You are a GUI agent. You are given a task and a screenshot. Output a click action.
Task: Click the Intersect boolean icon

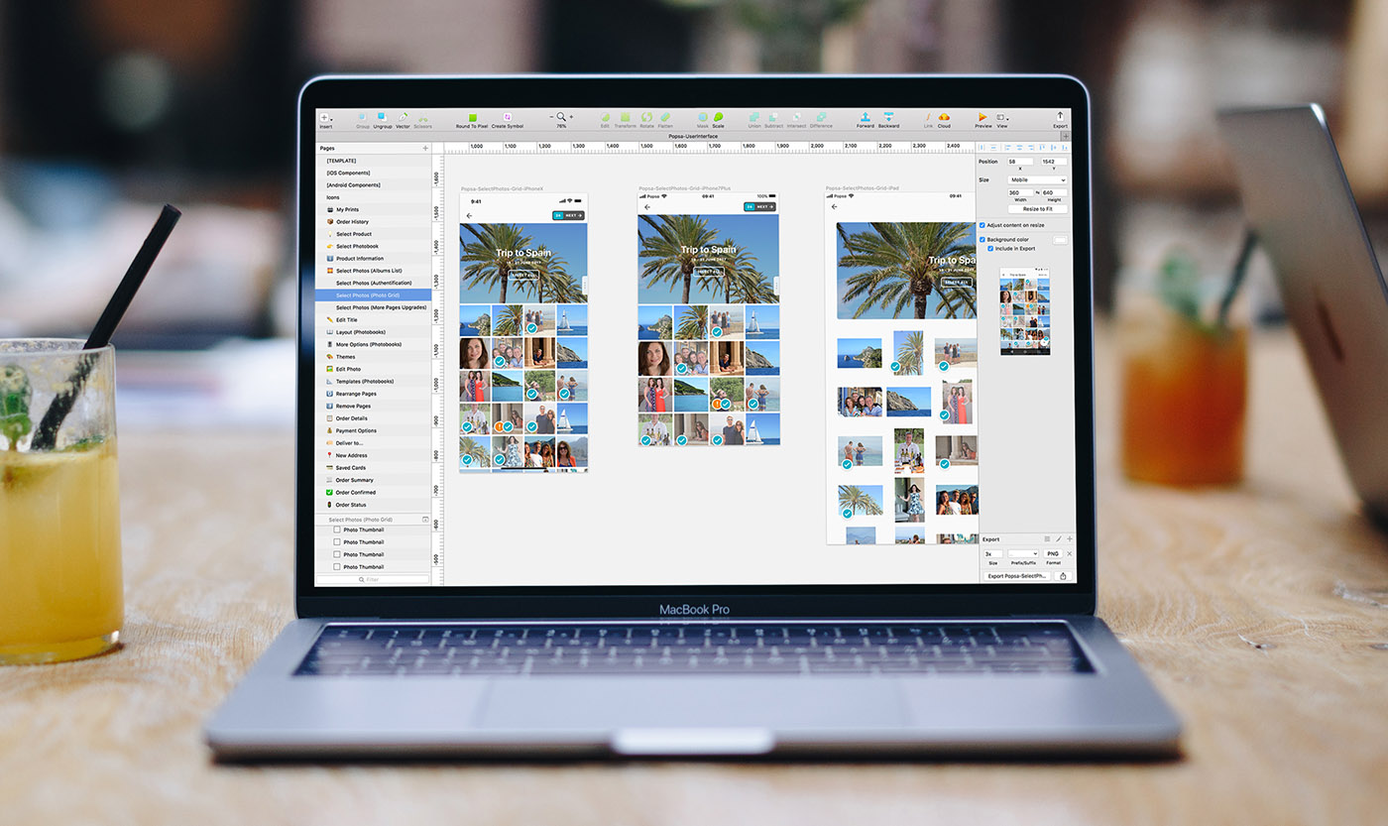click(x=796, y=117)
